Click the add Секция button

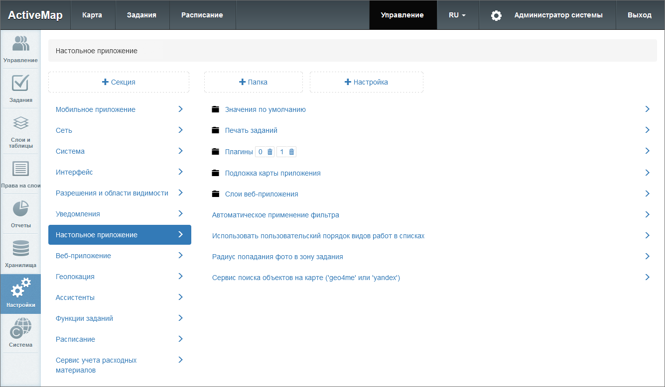119,82
